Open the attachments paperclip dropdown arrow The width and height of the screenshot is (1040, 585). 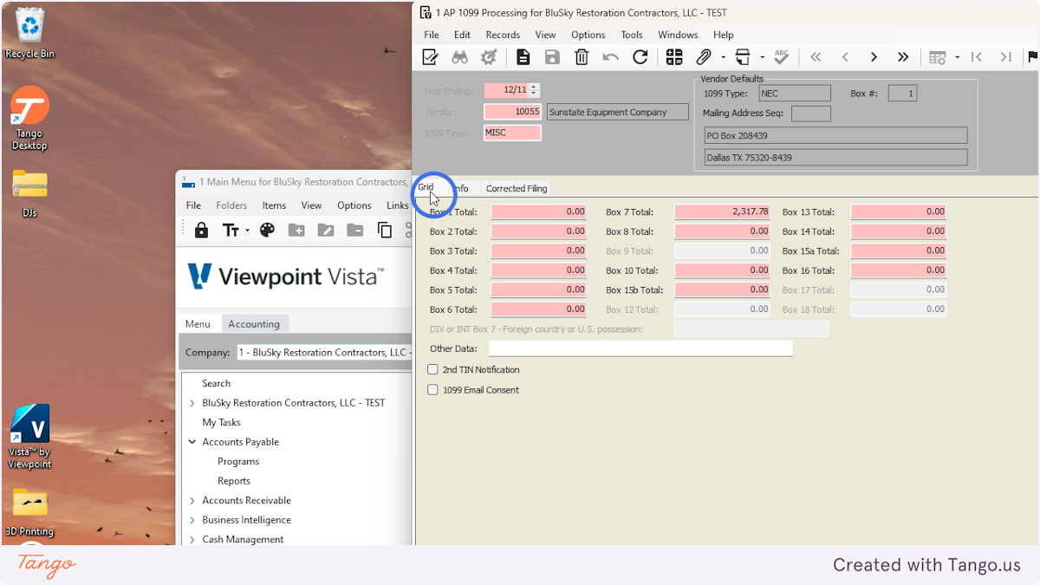(x=722, y=58)
